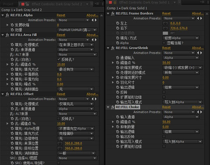Click point picker crosshair for 填充: 目标位置
Screen dimensions: 210x165
[60, 149]
